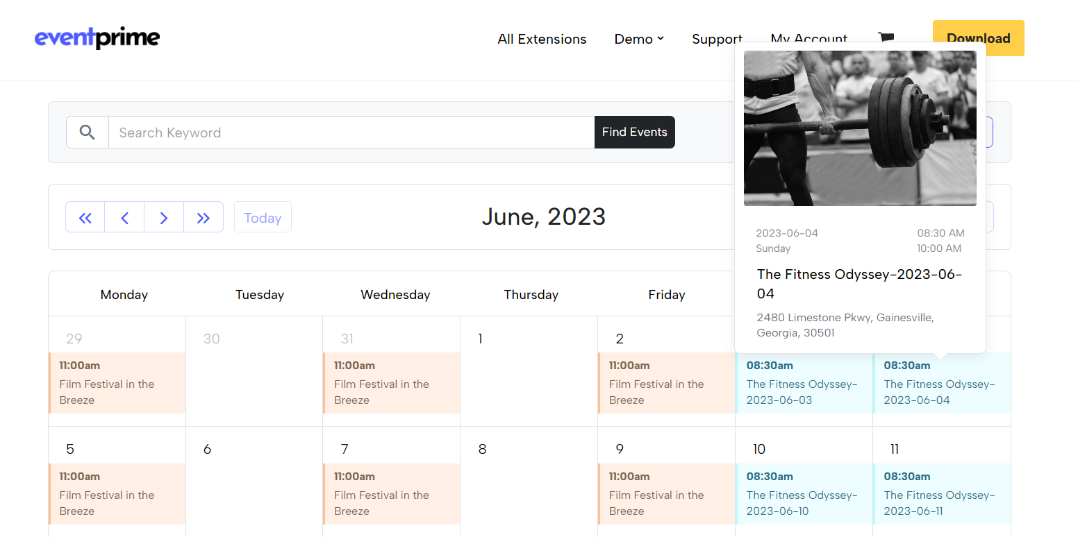Viewport: 1078px width, 537px height.
Task: Go to next month with right arrow
Action: (164, 217)
